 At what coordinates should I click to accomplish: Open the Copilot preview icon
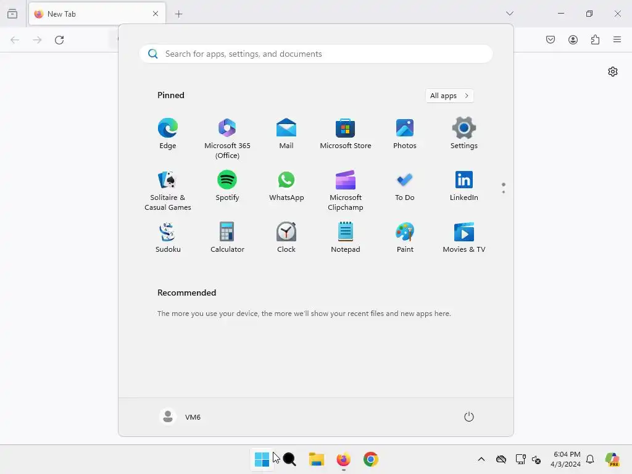tap(613, 459)
